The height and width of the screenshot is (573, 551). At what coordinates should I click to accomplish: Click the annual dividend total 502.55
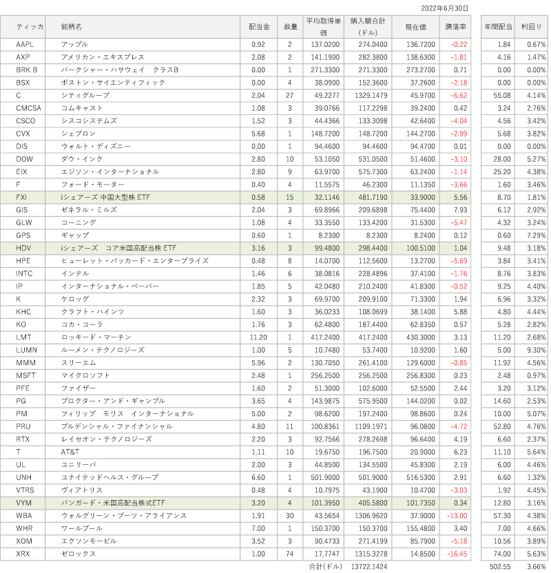point(500,567)
